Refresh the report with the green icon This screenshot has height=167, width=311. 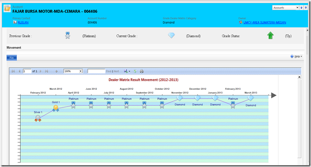click(135, 71)
